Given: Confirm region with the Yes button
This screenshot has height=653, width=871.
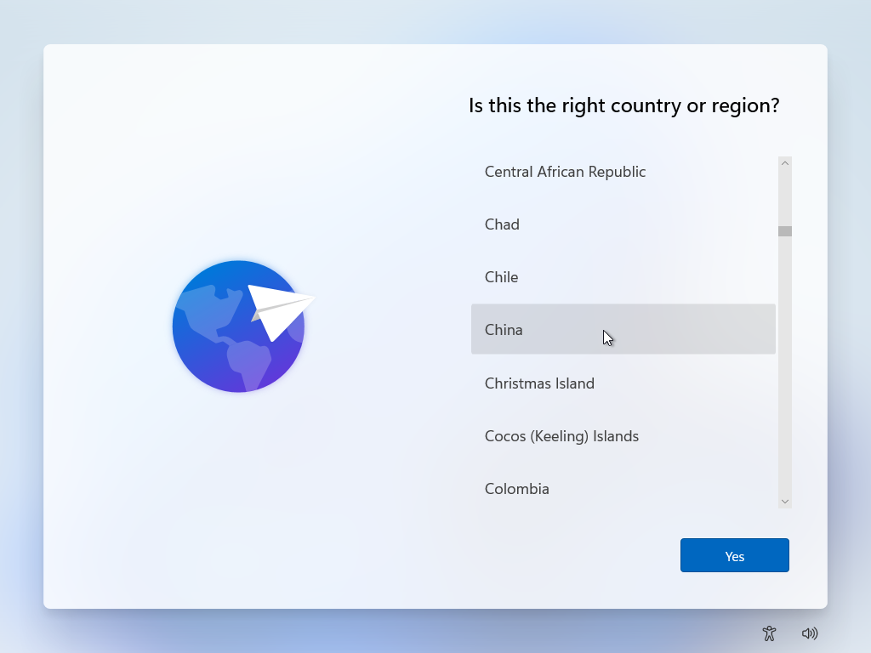Looking at the screenshot, I should click(734, 555).
